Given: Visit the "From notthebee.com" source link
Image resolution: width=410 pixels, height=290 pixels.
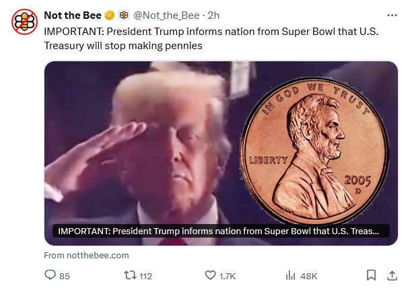Looking at the screenshot, I should pos(86,255).
